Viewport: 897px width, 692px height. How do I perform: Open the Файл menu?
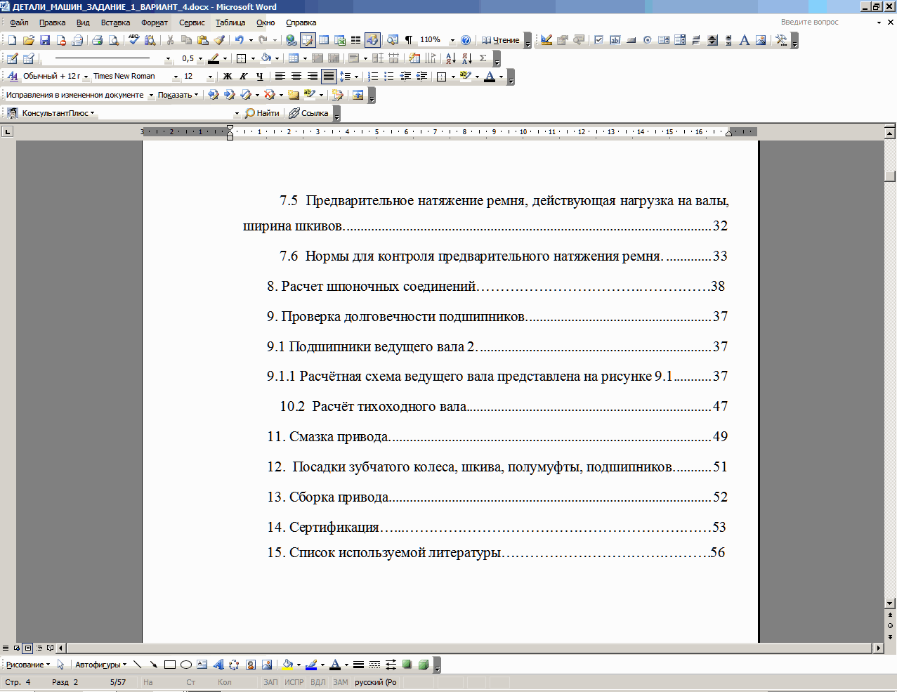click(19, 22)
